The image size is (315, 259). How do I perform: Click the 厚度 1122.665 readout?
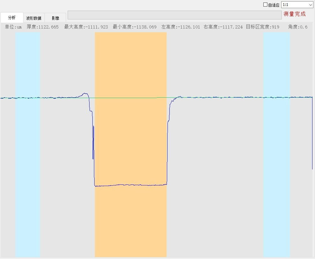point(43,27)
